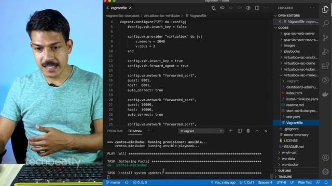This screenshot has height=186, width=332.
Task: Expand the images folder
Action: click(x=289, y=45)
